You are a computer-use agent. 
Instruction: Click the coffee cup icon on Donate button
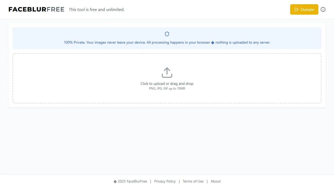click(x=296, y=9)
